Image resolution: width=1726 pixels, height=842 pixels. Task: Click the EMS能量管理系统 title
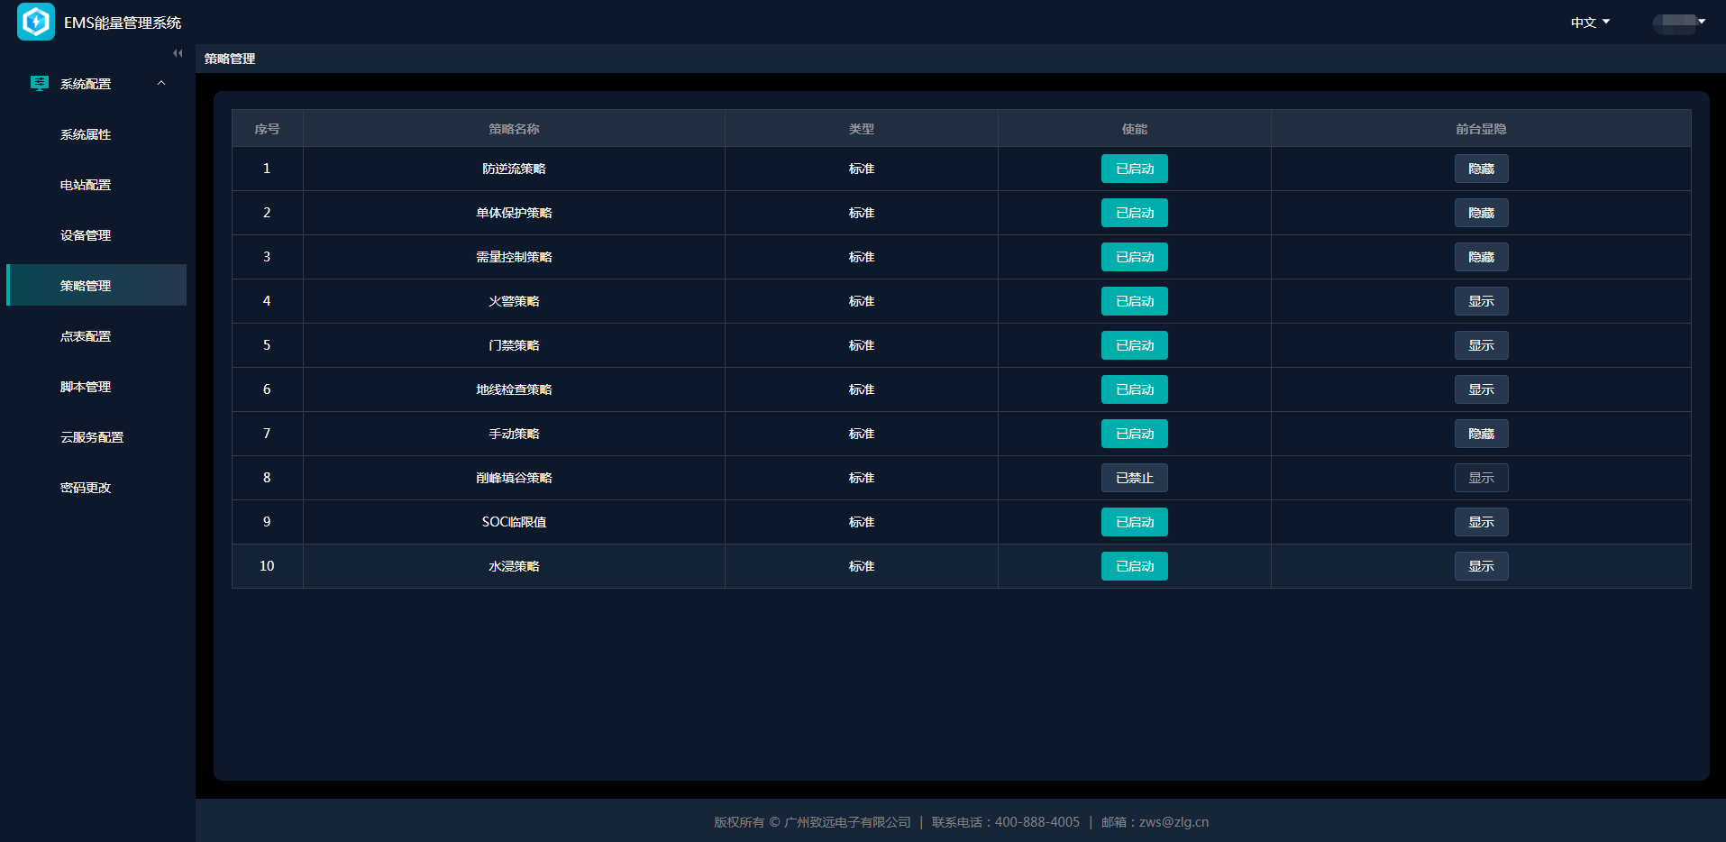(x=123, y=23)
